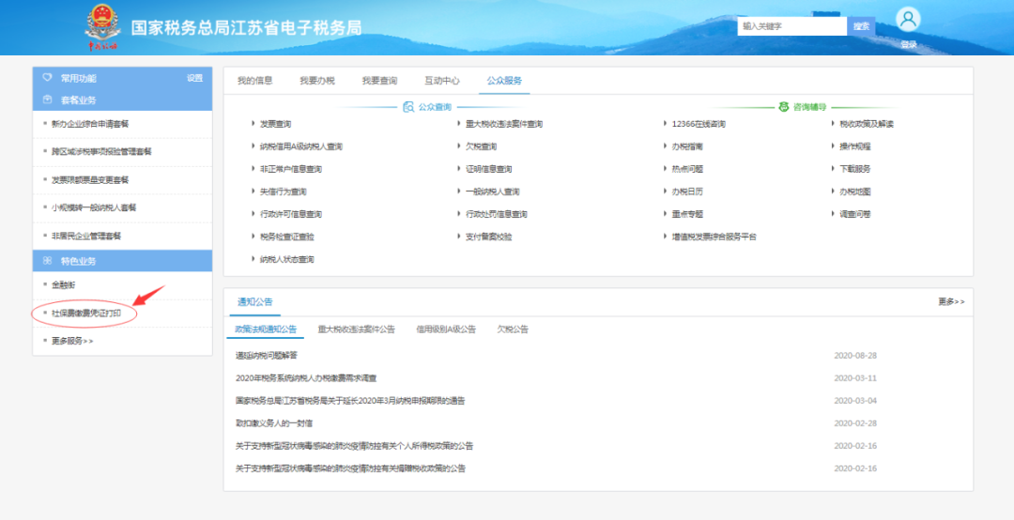Click the 特色业务 grid icon
This screenshot has height=520, width=1014.
coord(47,261)
